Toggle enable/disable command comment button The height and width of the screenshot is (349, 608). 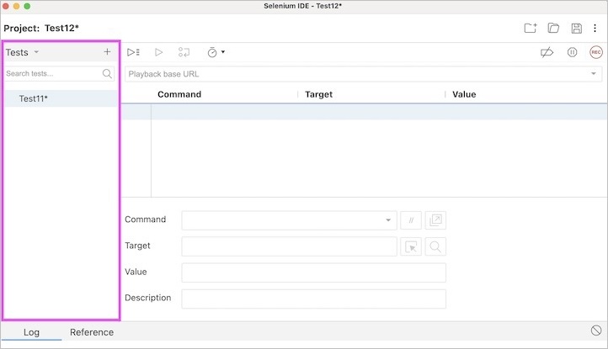pos(412,220)
